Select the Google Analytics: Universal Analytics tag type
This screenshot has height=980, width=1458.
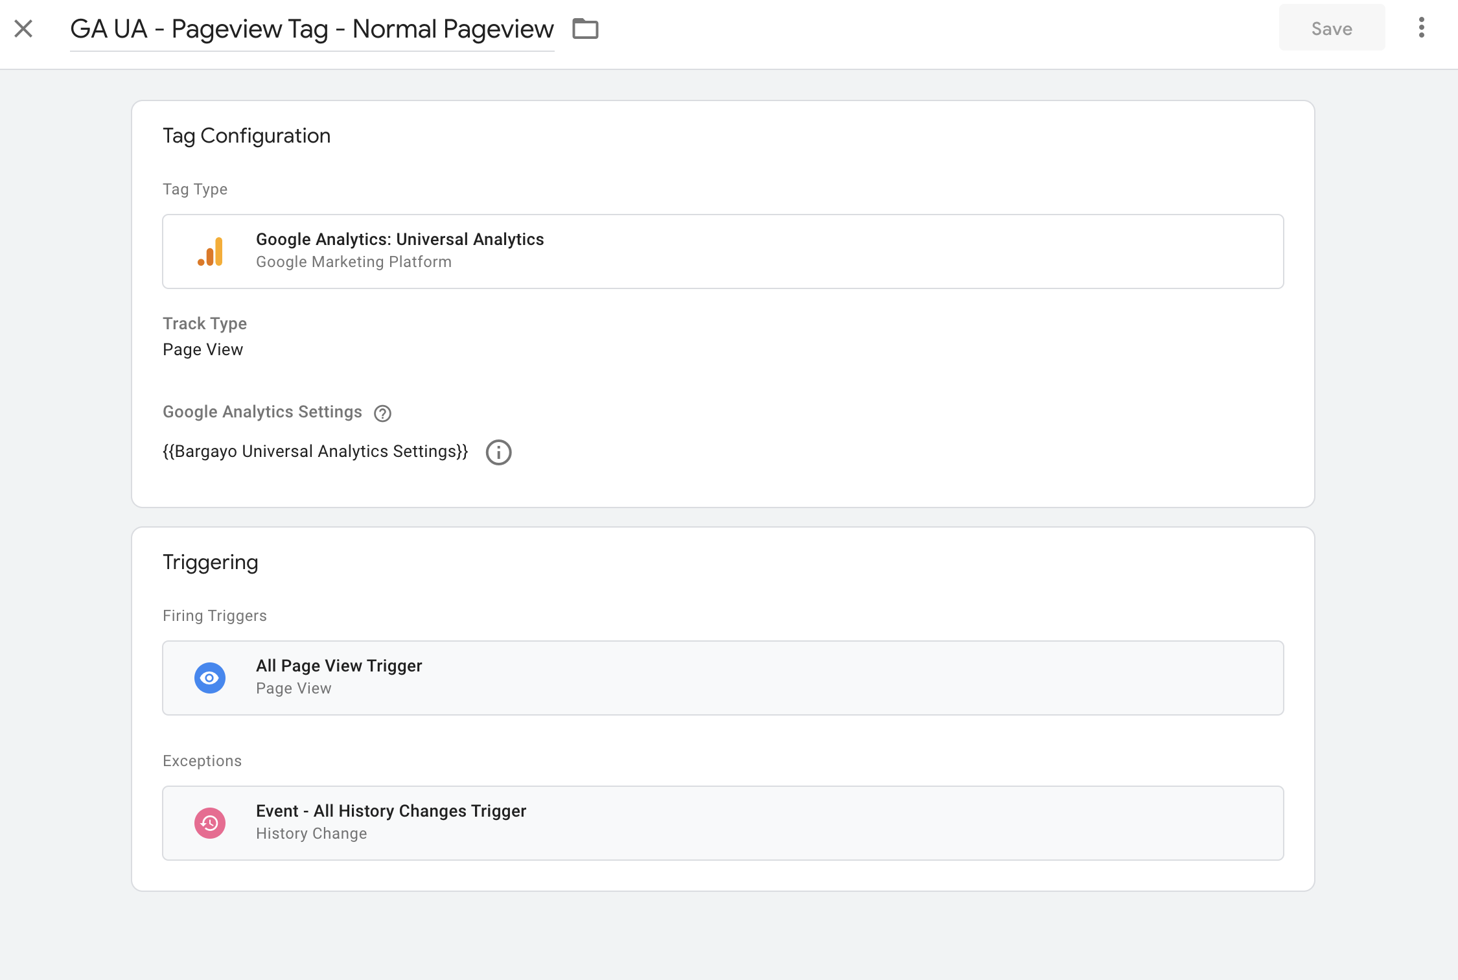pyautogui.click(x=723, y=251)
